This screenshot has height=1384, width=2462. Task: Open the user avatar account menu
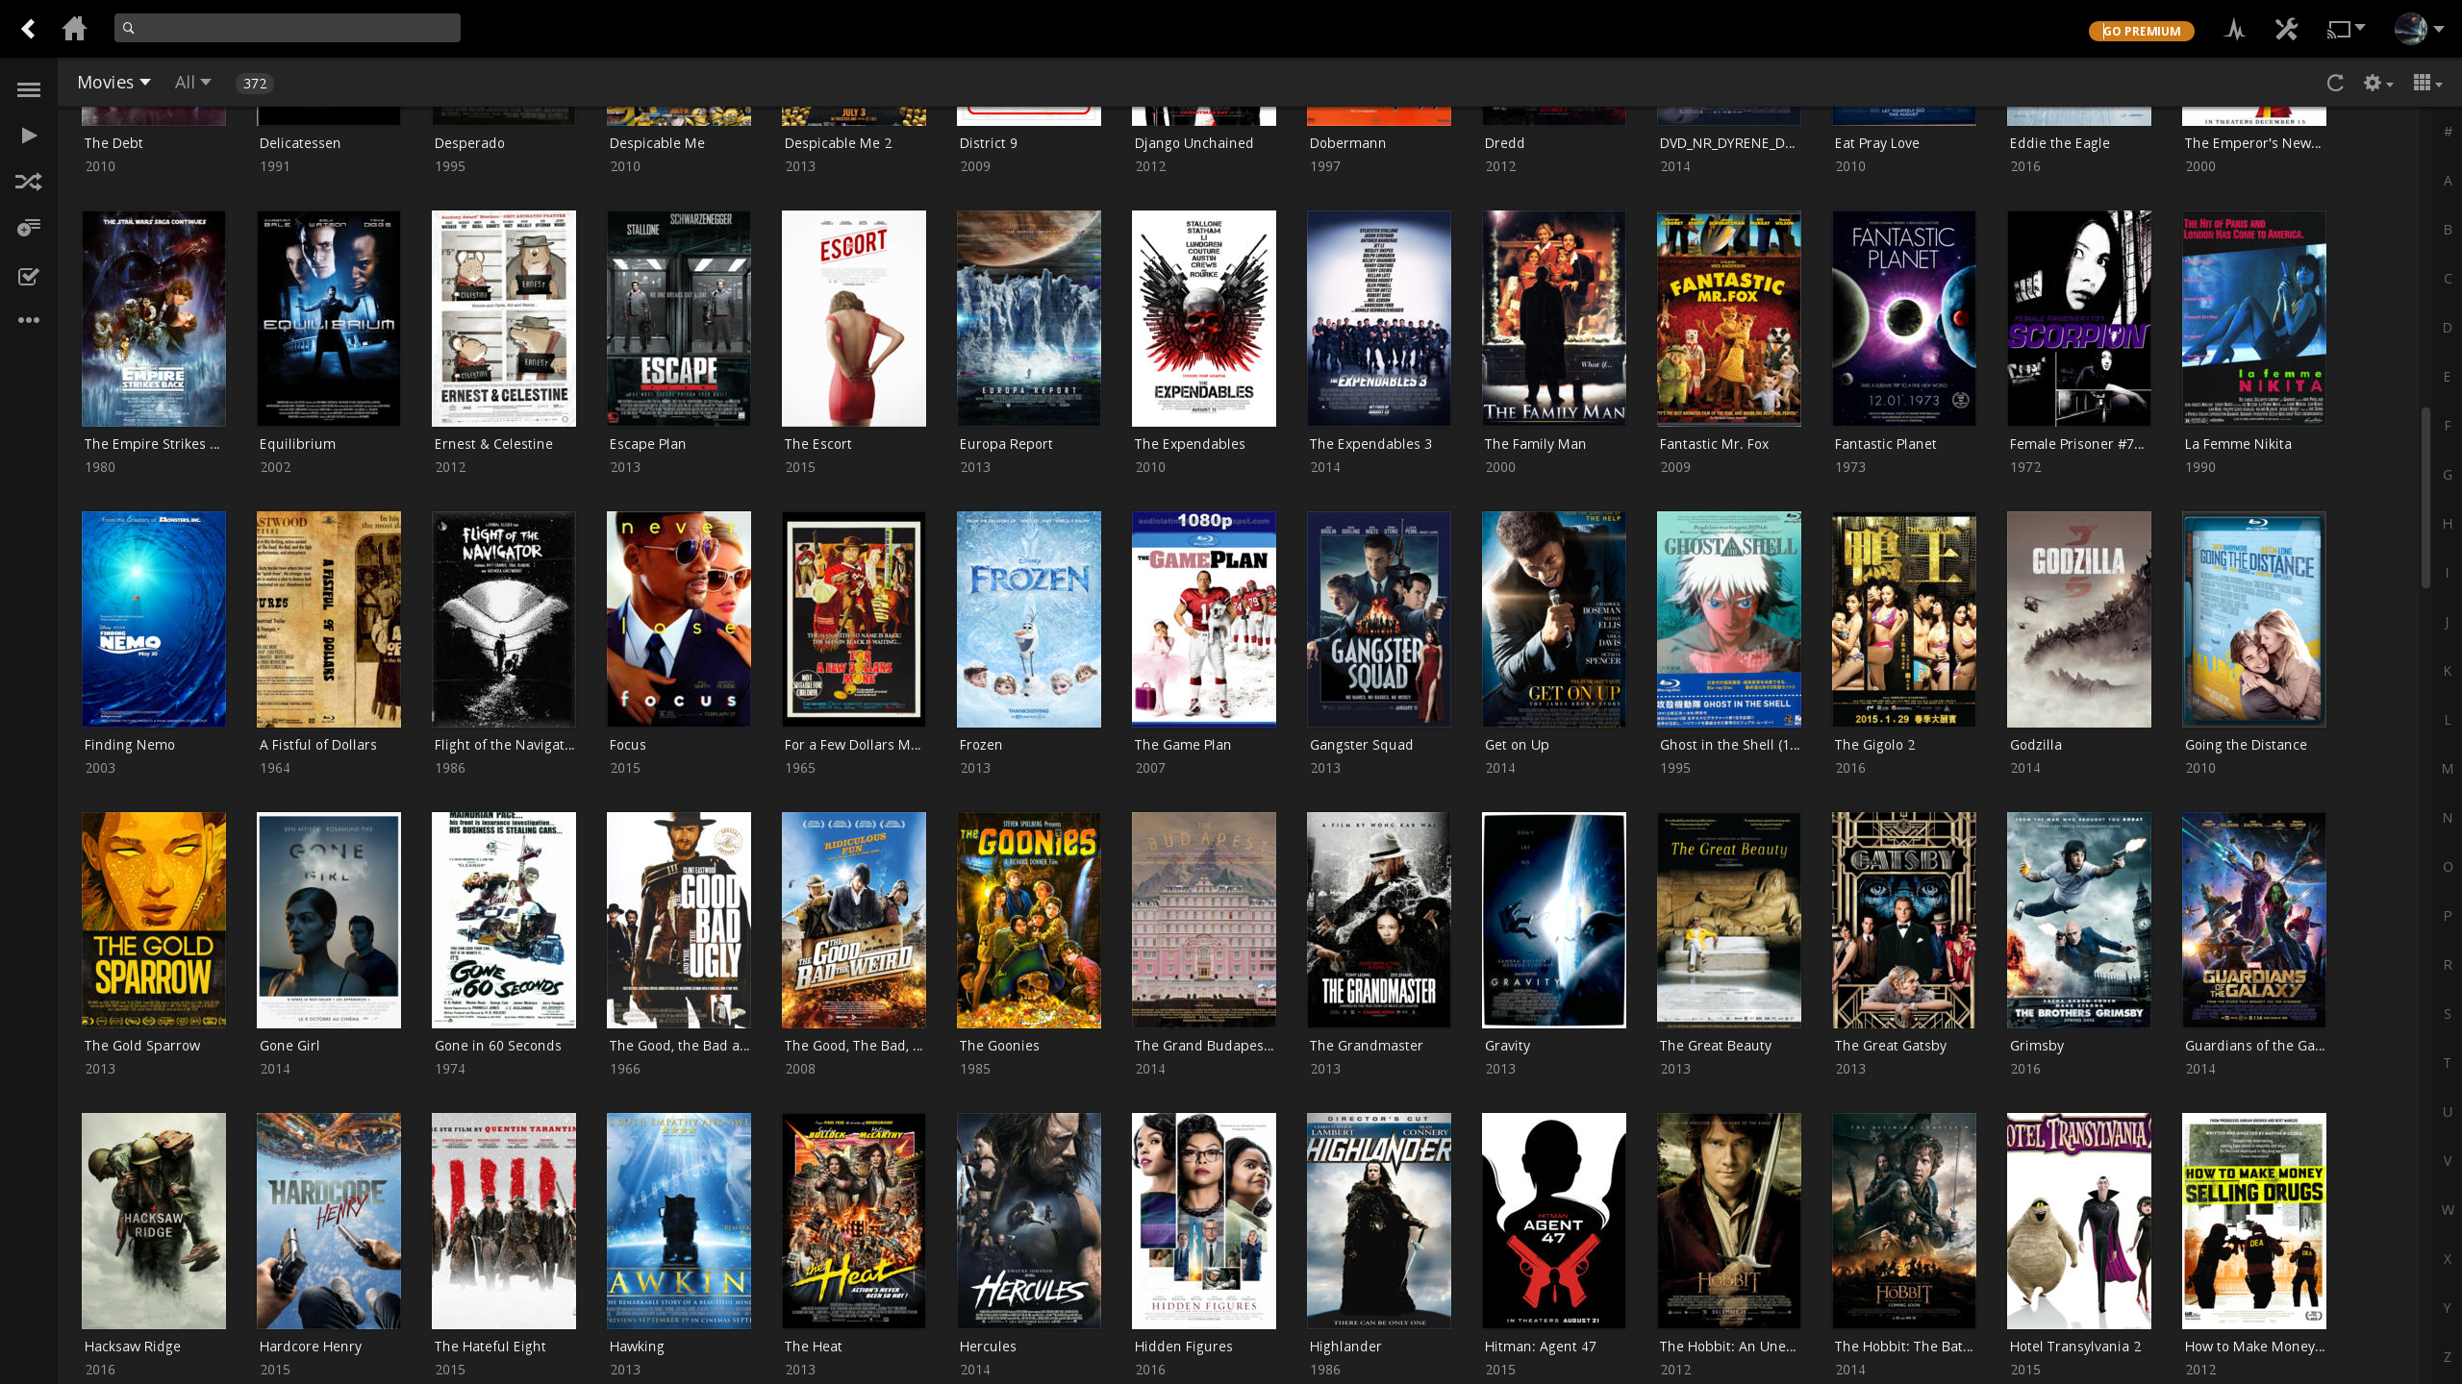click(x=2419, y=29)
